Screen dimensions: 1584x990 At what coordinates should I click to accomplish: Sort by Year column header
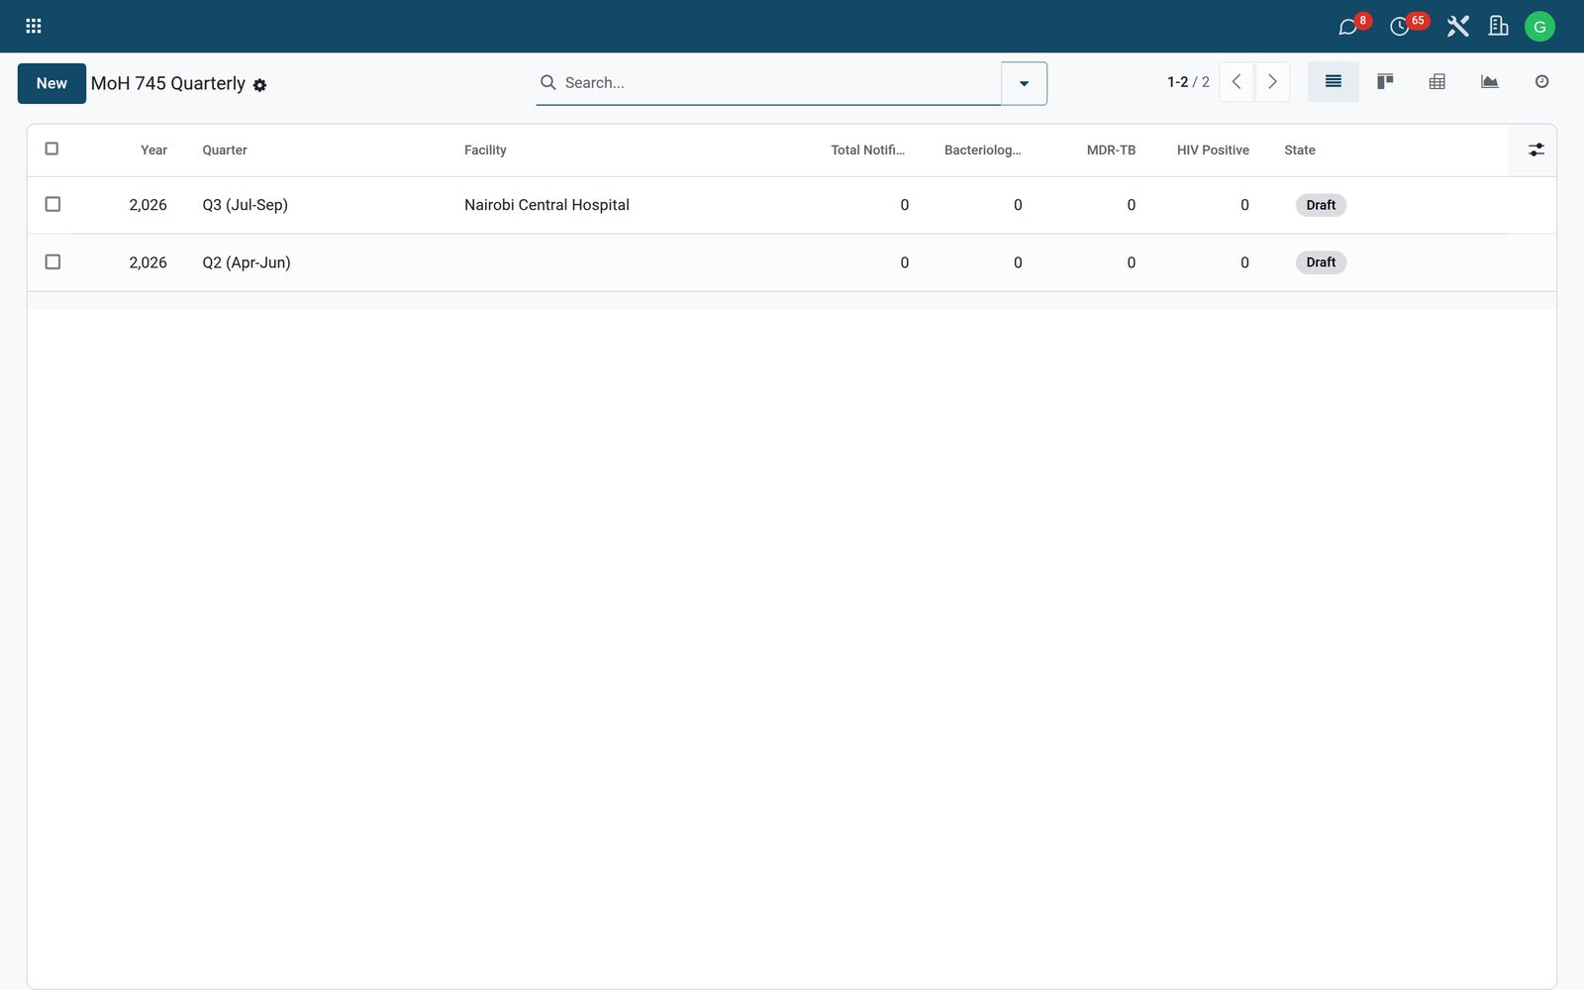point(153,150)
